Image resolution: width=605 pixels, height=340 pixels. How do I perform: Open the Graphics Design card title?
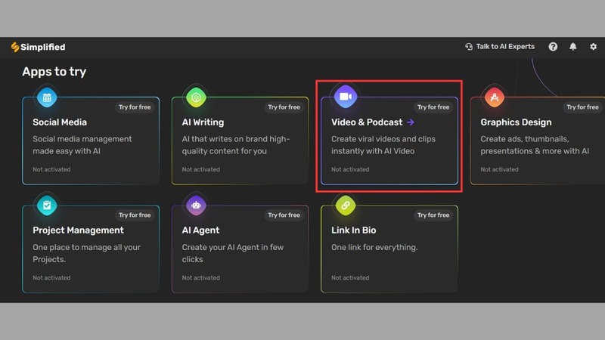(x=516, y=122)
